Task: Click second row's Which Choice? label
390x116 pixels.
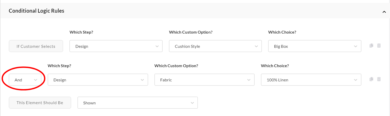Action: pos(275,66)
